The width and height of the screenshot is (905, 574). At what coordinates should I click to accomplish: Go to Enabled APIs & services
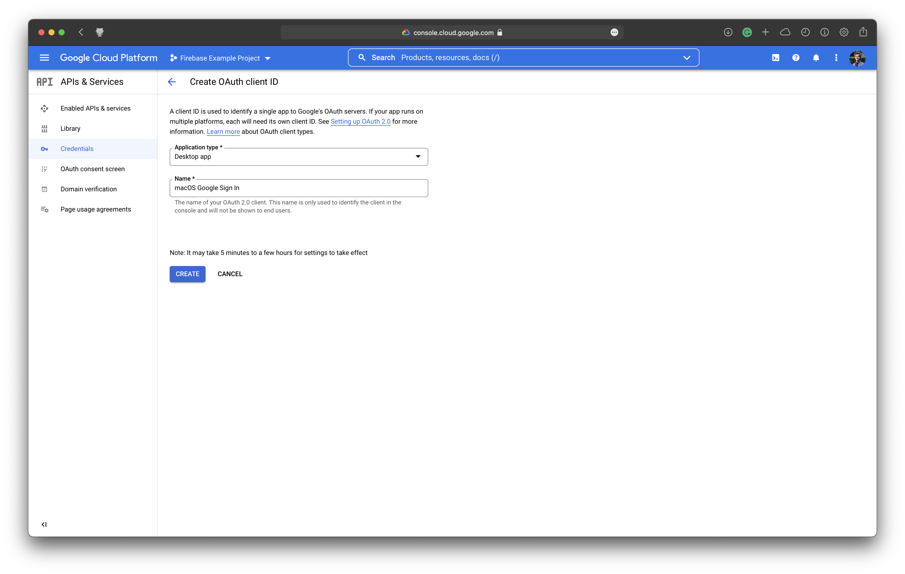pos(95,108)
